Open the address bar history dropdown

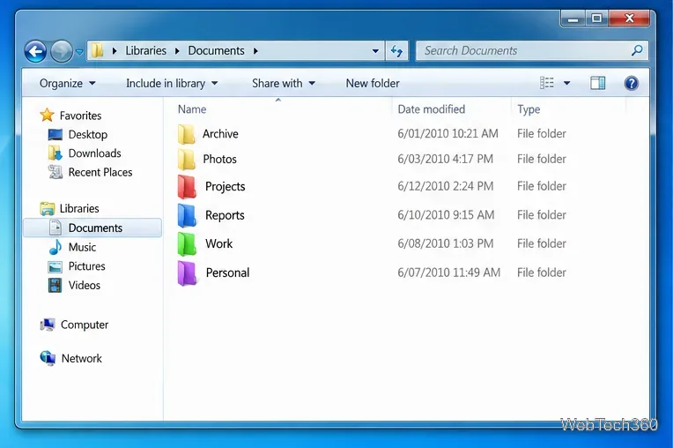click(375, 51)
